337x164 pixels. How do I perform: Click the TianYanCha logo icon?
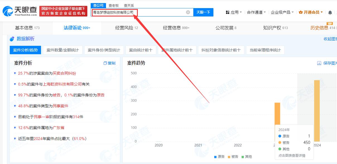[8, 11]
